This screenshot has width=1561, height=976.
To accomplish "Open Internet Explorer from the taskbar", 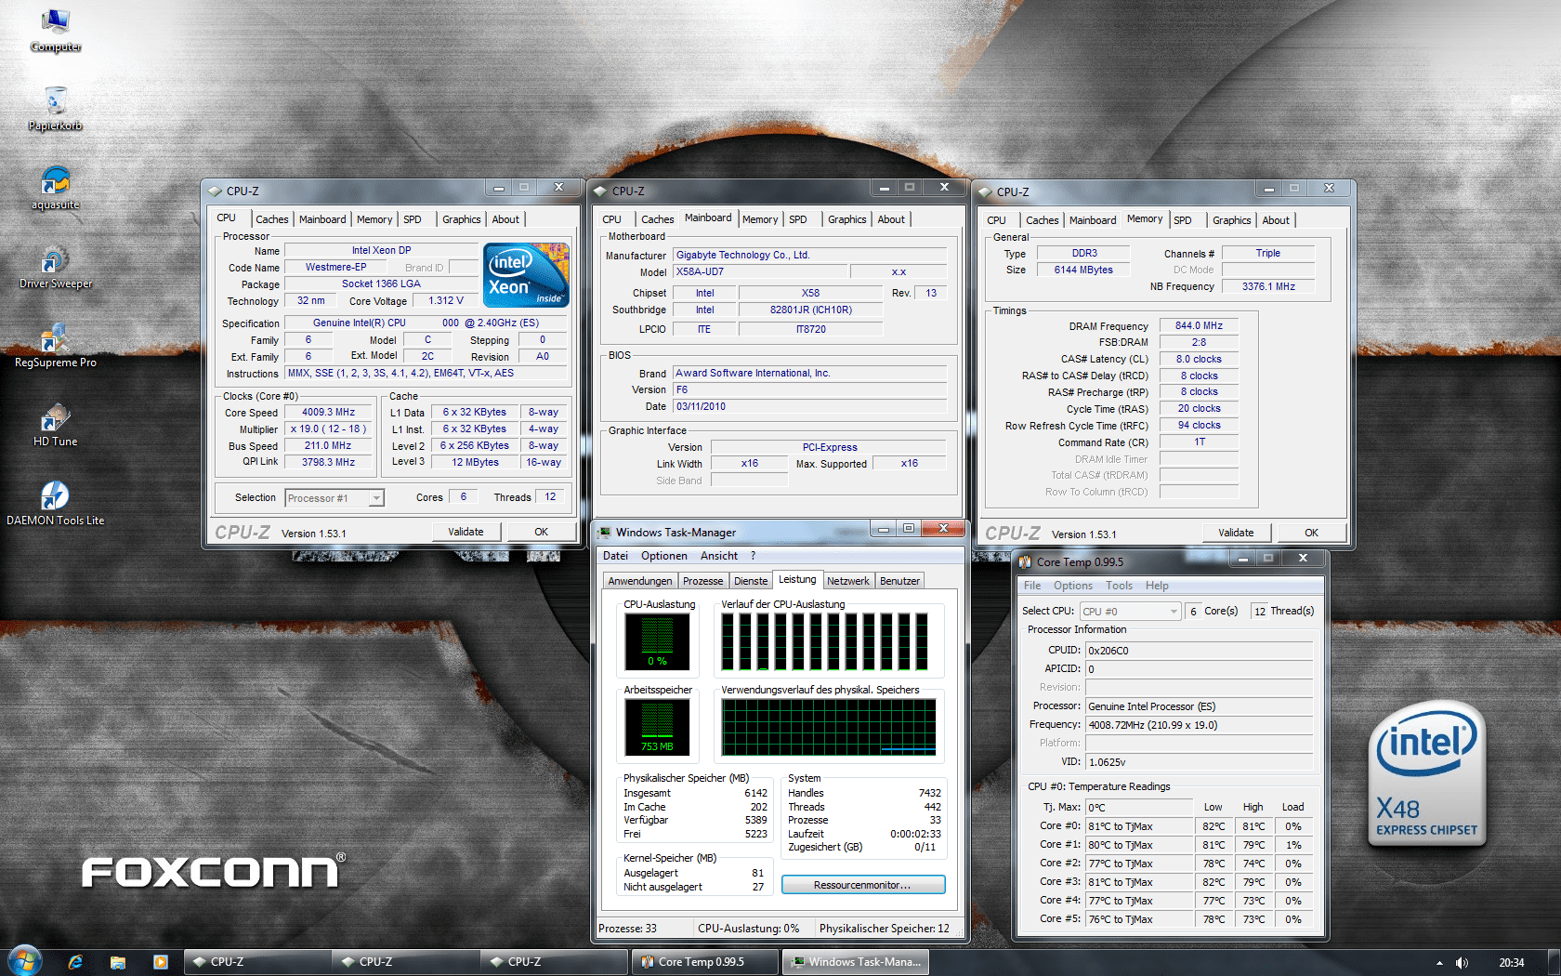I will coord(75,962).
